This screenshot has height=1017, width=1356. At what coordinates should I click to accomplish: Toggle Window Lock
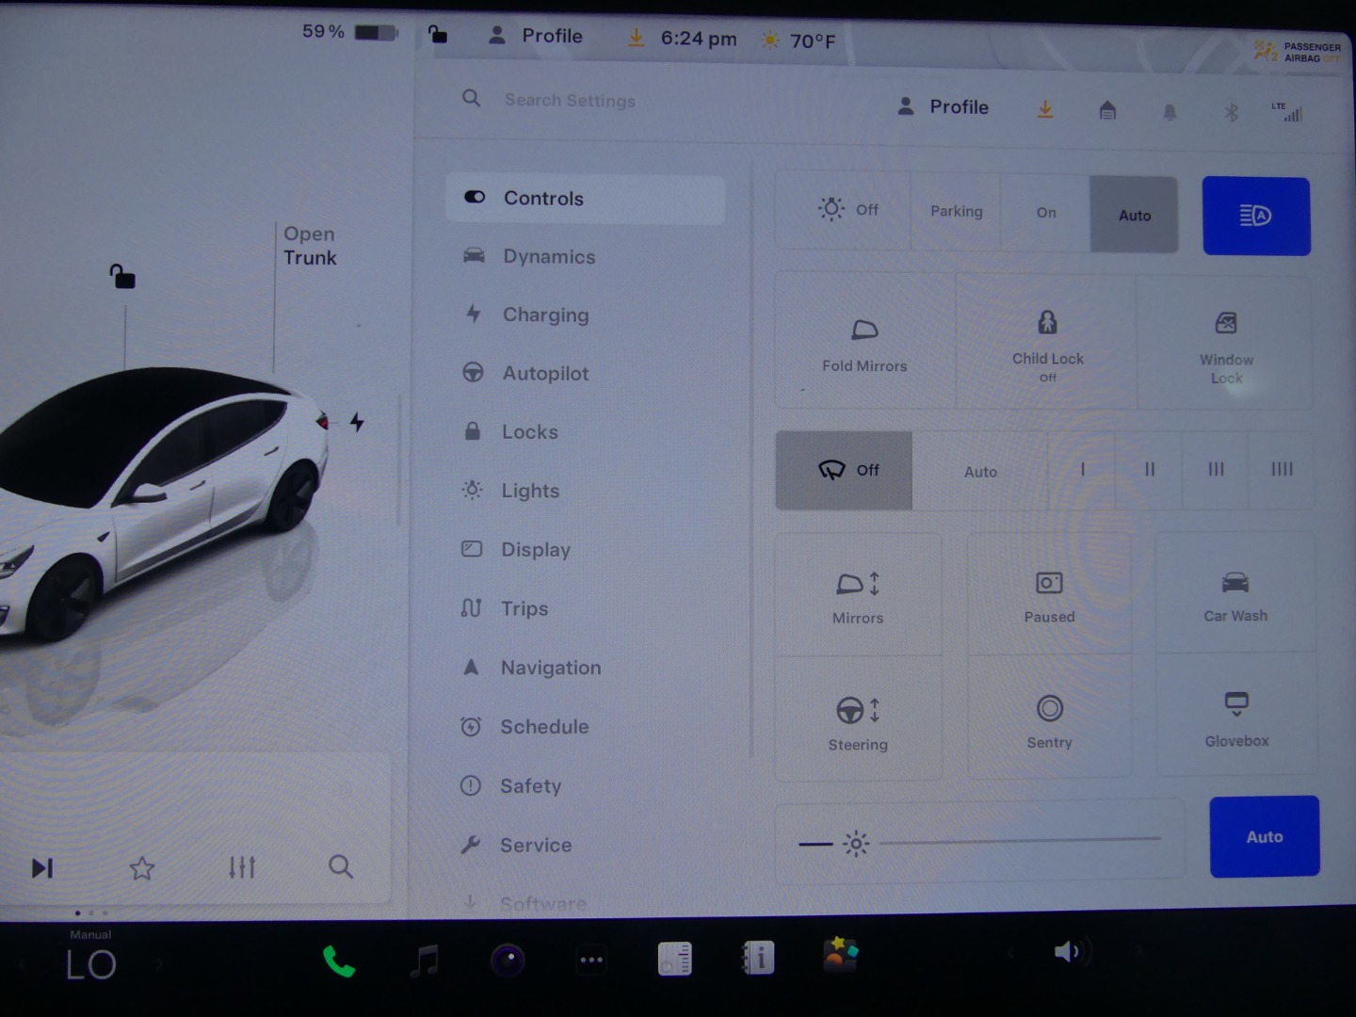1226,343
